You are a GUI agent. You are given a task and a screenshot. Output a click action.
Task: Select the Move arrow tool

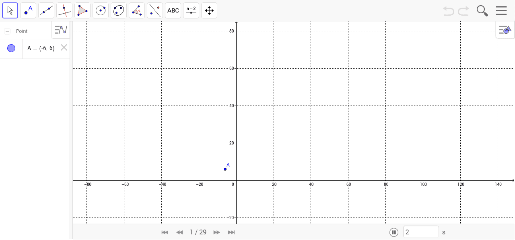pos(10,10)
